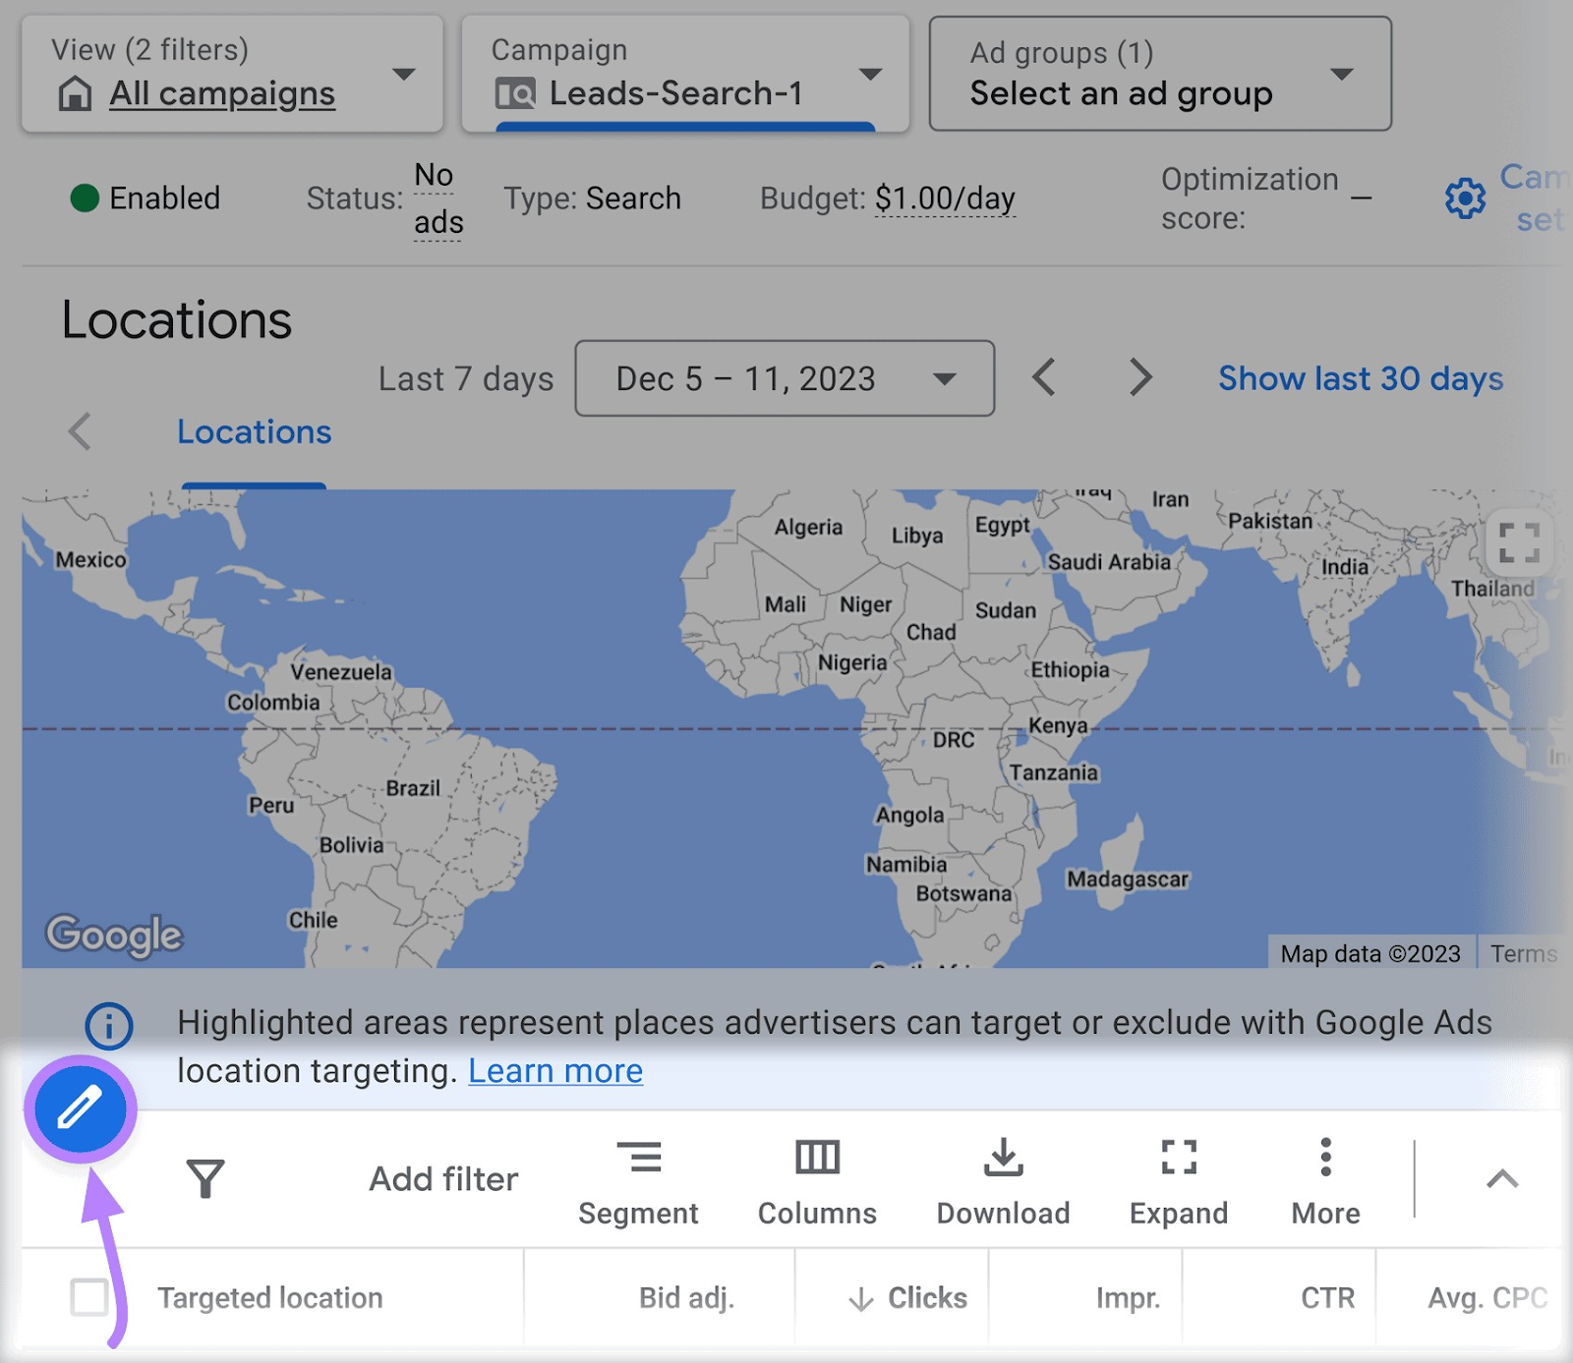Open the Columns settings
This screenshot has height=1363, width=1573.
tap(817, 1182)
